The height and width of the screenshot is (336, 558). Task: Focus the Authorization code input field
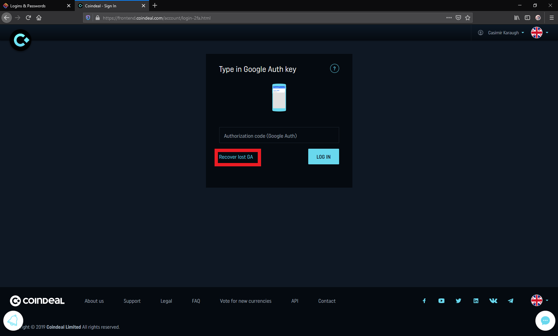coord(279,136)
